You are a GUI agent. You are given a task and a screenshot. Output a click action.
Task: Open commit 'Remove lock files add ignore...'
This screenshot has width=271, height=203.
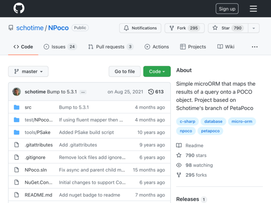tap(92, 157)
